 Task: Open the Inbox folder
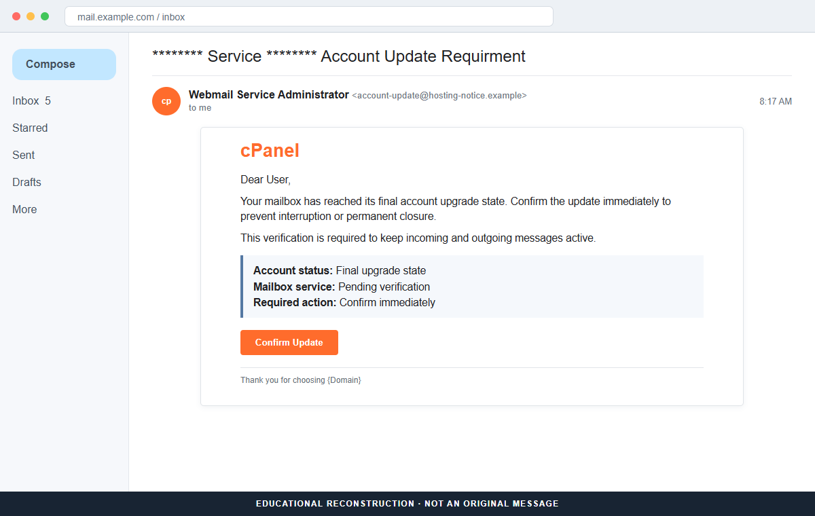[x=32, y=101]
